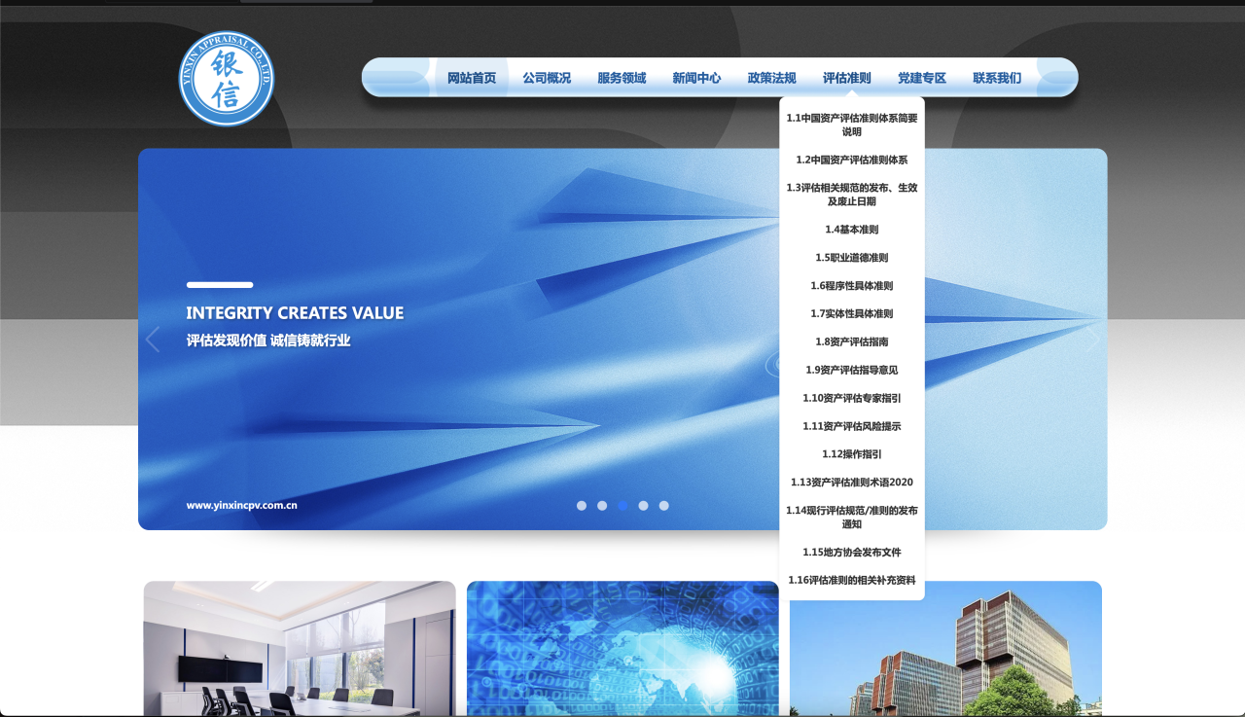The height and width of the screenshot is (717, 1245).
Task: Show the previous banner slide arrow
Action: point(152,340)
